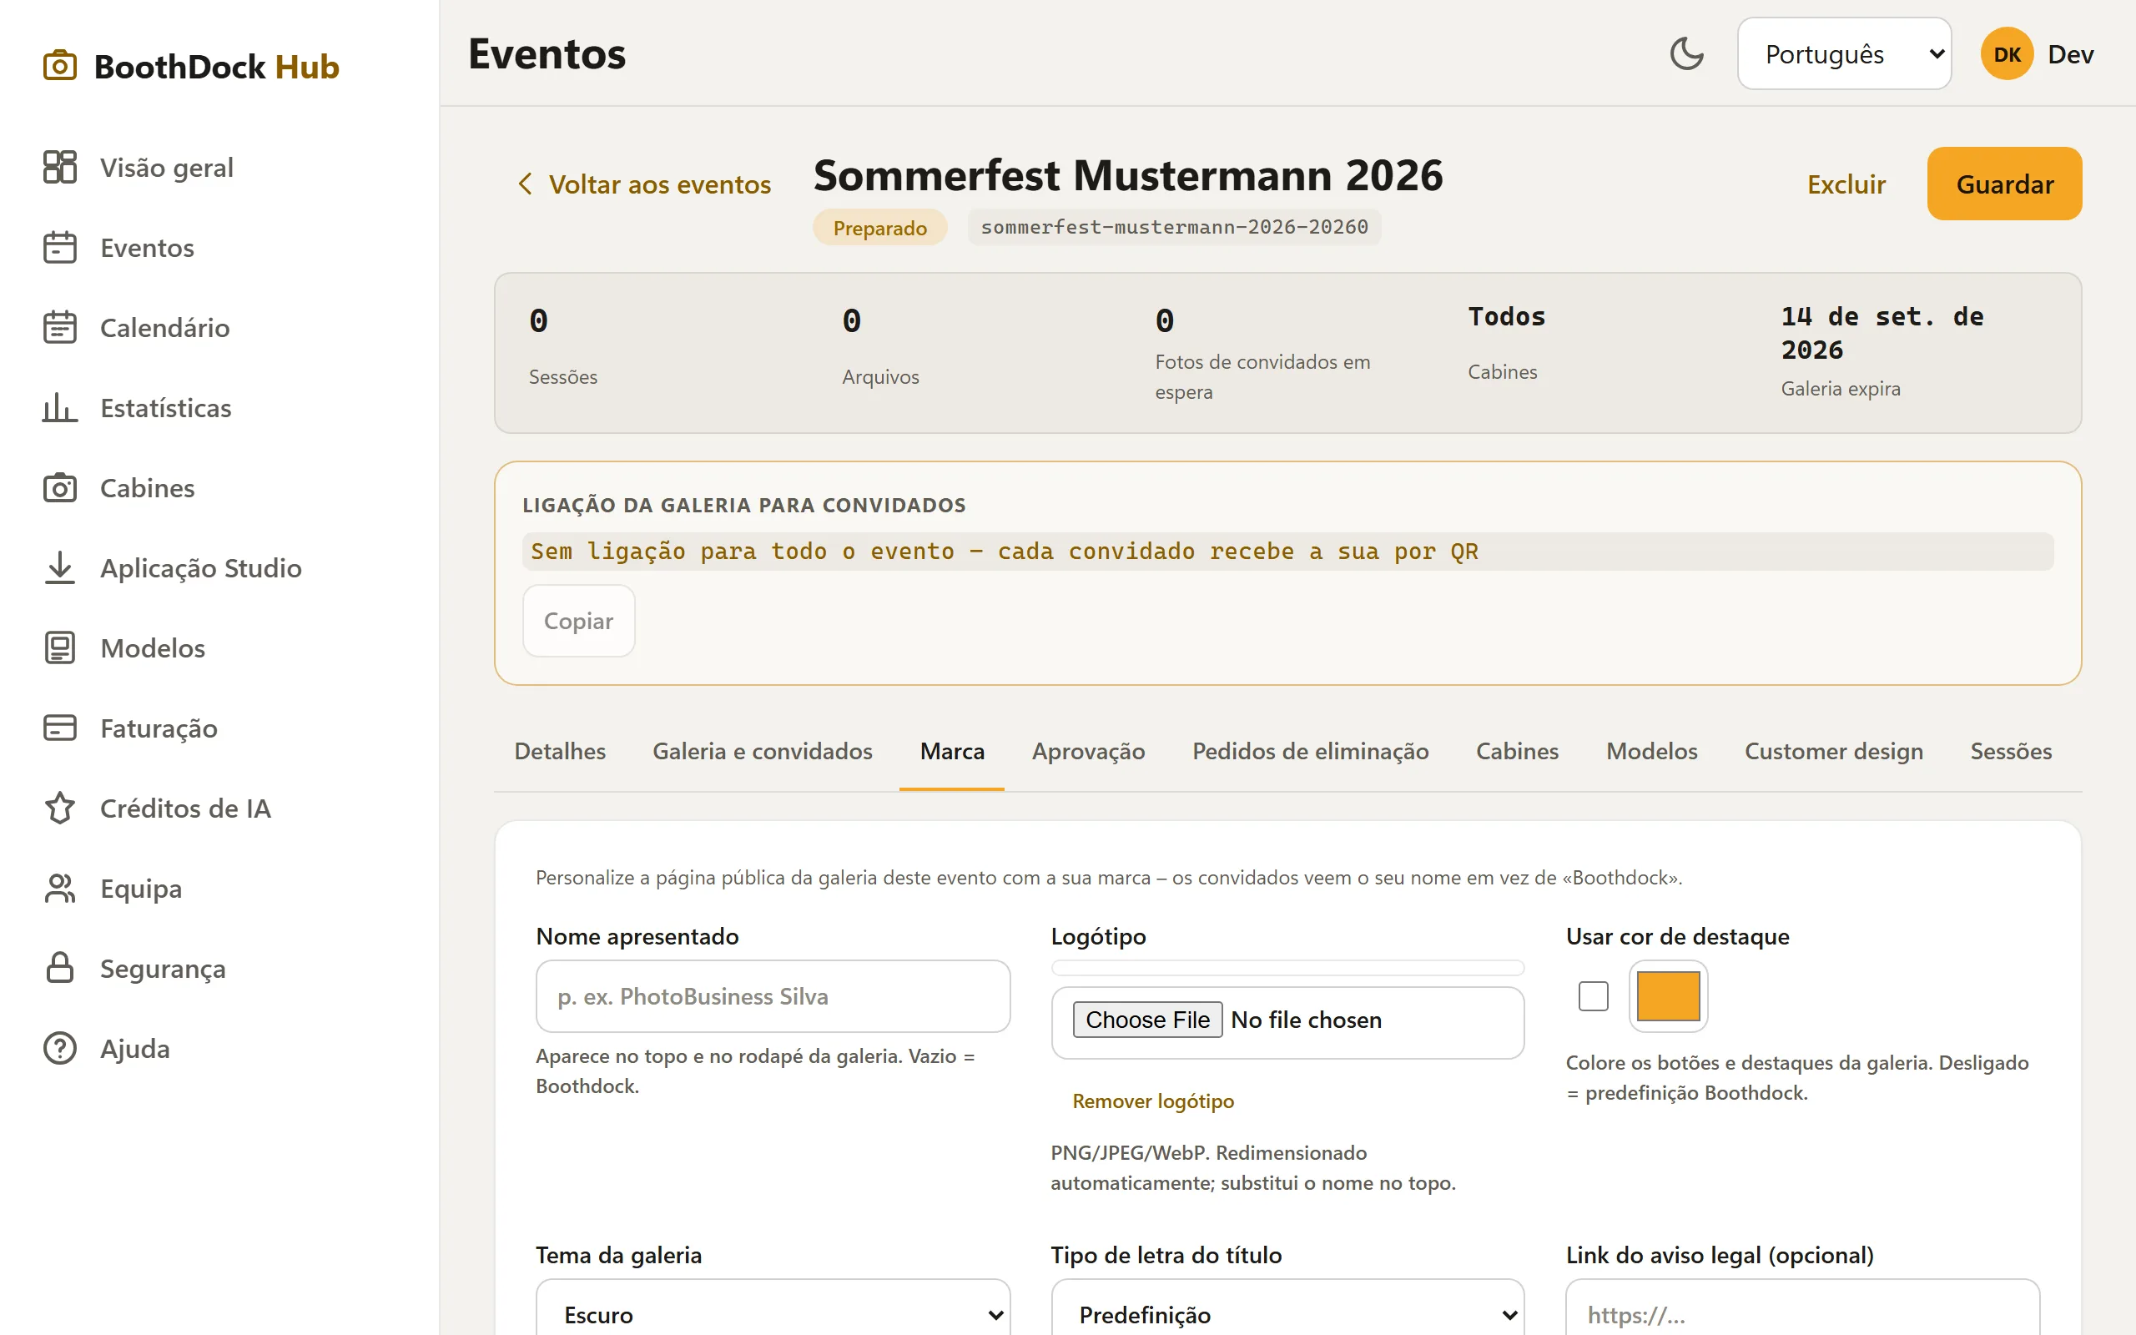
Task: Open Créditos de IA star icon
Action: tap(60, 808)
